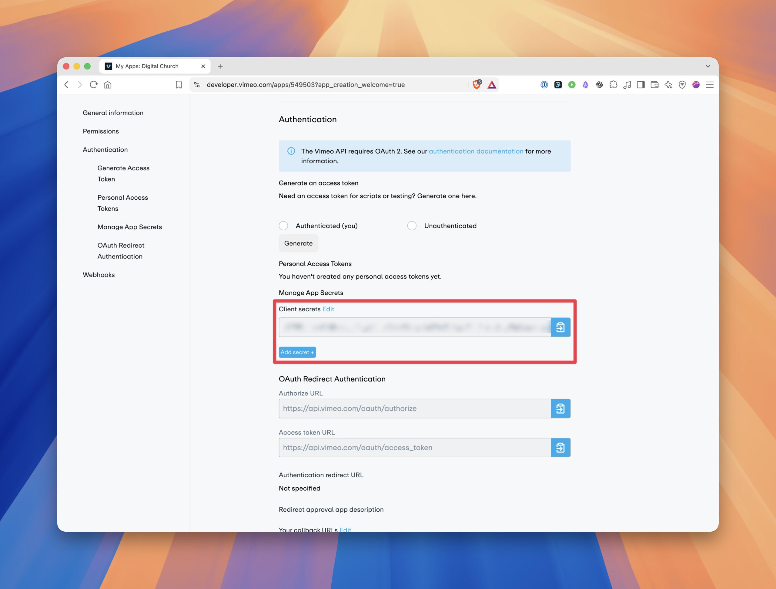Open OAuth Redirect Authentication sidebar link
Viewport: 776px width, 589px height.
click(x=121, y=251)
